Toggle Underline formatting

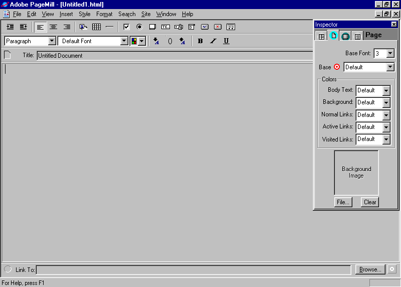click(x=226, y=41)
